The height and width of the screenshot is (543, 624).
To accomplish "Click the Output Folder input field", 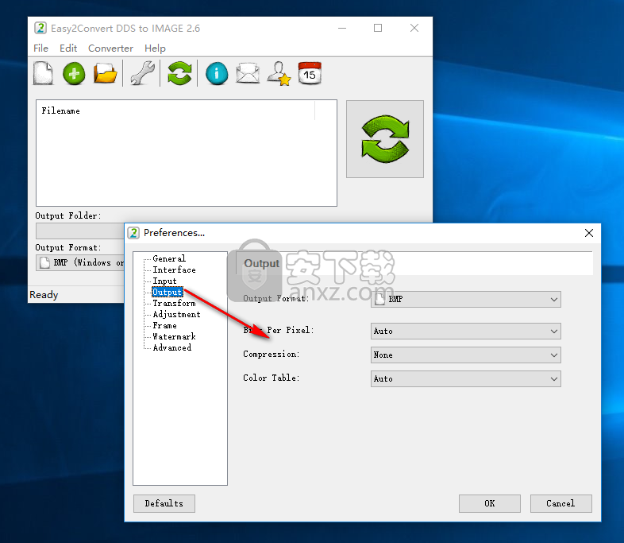I will coord(79,231).
